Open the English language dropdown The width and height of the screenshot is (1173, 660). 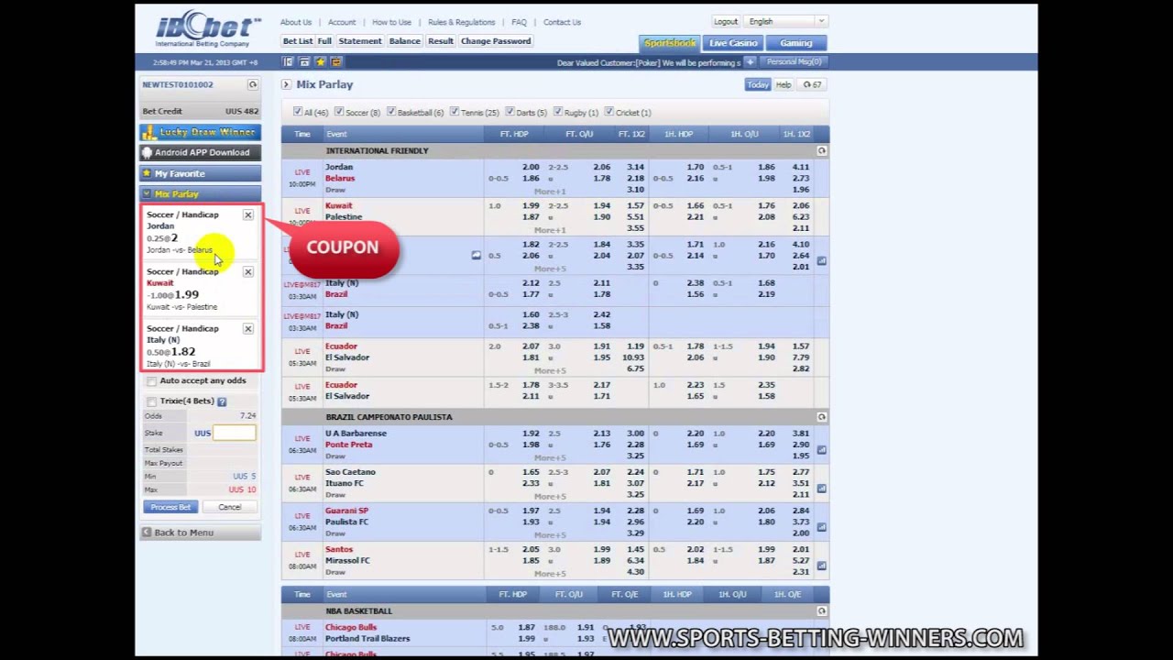786,21
